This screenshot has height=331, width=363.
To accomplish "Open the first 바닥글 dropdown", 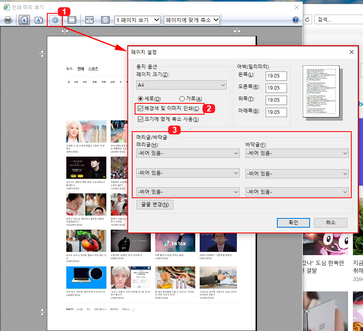I will [x=297, y=153].
